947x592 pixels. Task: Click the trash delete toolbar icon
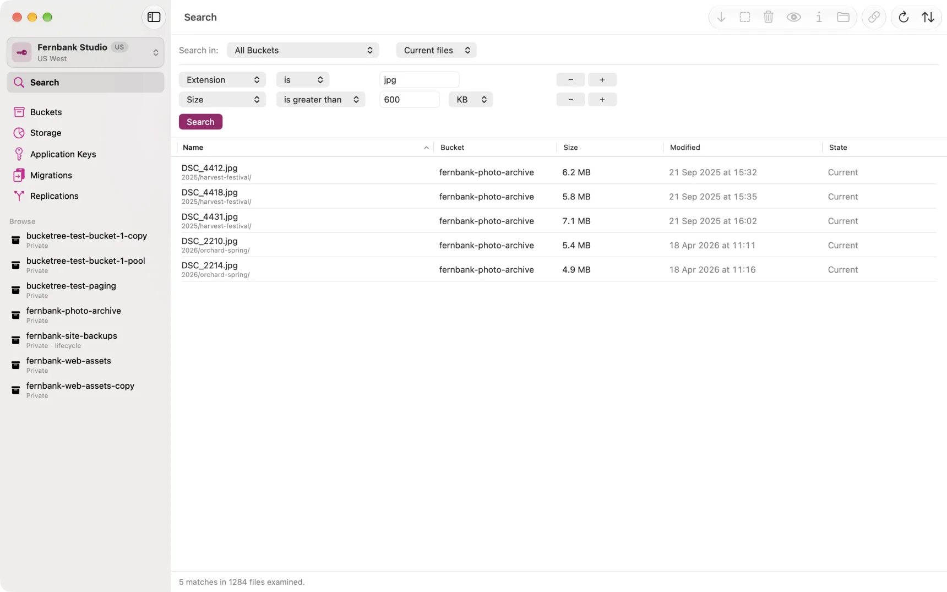click(768, 17)
